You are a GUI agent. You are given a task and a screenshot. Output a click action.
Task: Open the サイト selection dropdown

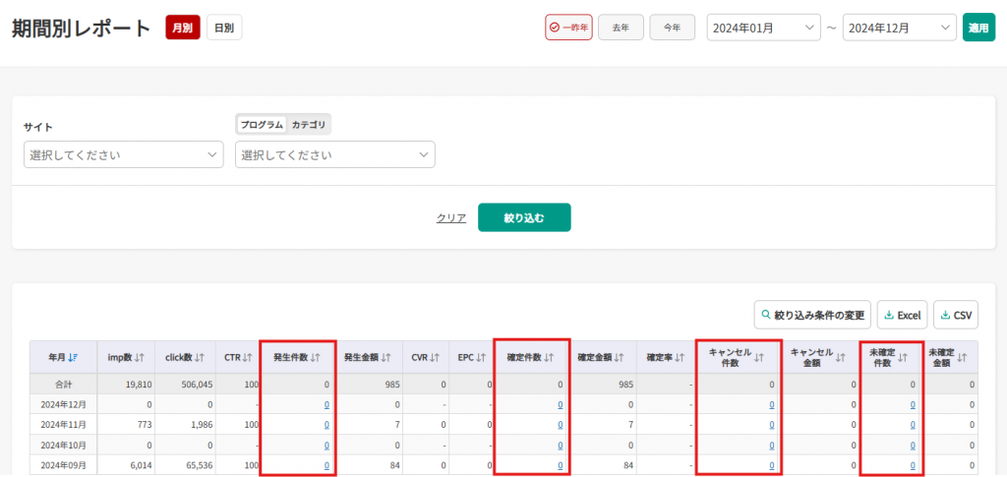(x=123, y=154)
